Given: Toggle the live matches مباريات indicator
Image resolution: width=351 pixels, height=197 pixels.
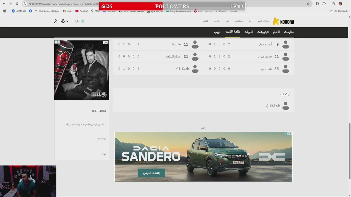Looking at the screenshot, I should coord(78,21).
